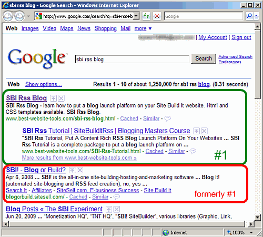Screen dimensions: 263x237
Task: Open the address bar URL dropdown
Action: (x=136, y=16)
